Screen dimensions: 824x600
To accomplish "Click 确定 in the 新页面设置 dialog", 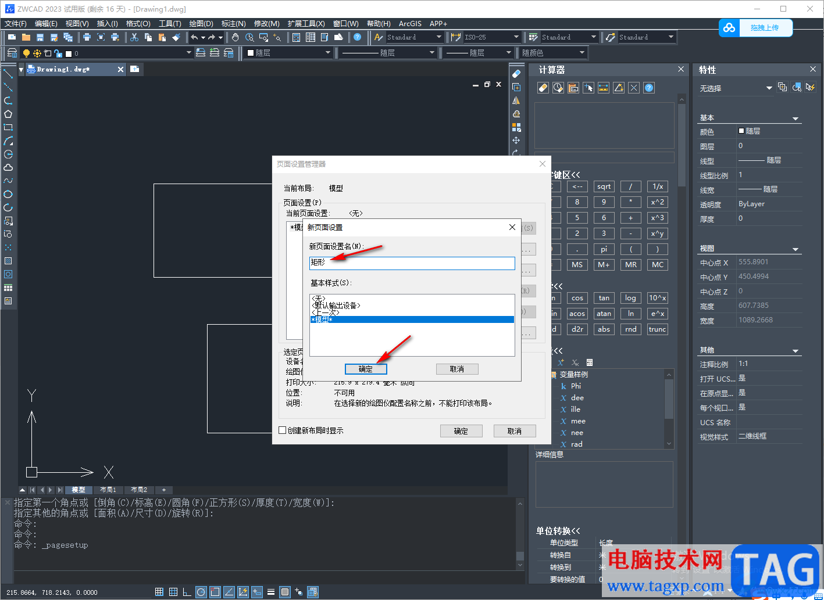I will tap(366, 369).
